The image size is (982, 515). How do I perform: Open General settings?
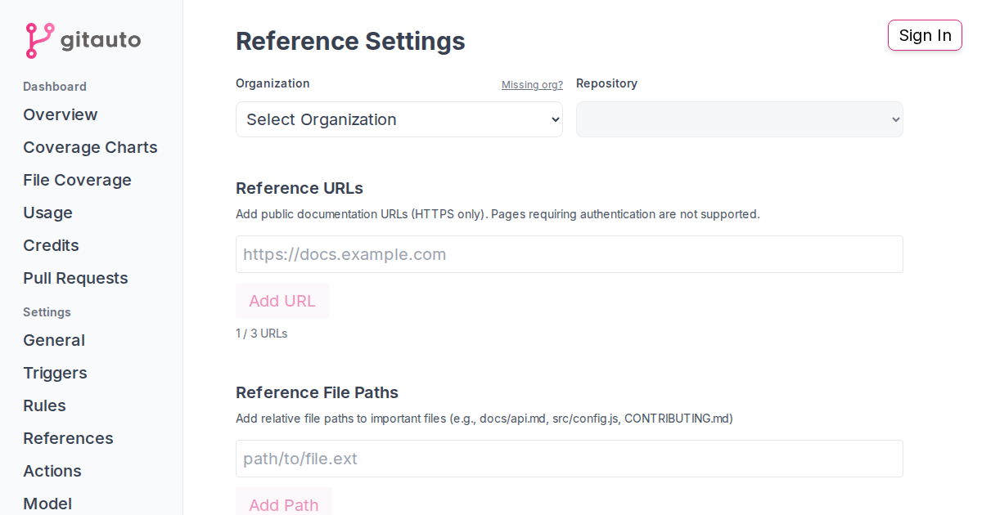[54, 340]
